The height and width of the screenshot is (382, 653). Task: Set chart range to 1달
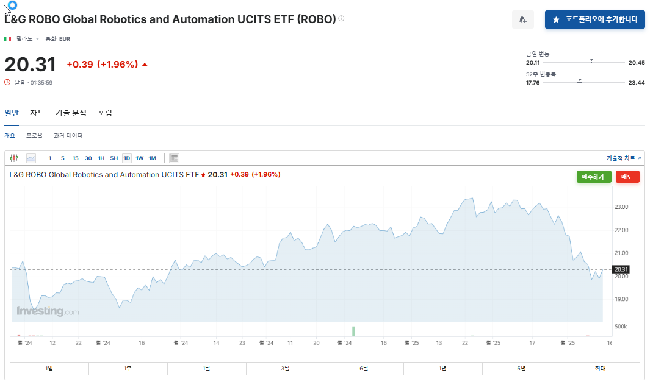[x=206, y=368]
